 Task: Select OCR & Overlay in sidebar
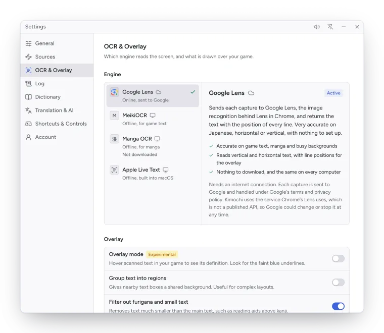(x=57, y=70)
